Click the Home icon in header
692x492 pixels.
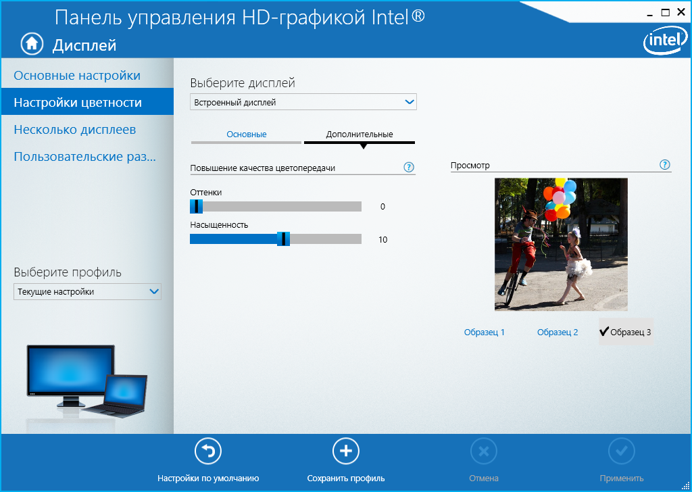point(31,44)
